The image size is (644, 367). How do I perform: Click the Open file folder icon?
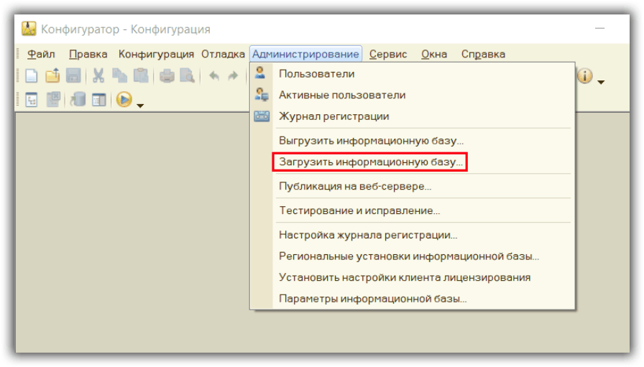tap(52, 76)
